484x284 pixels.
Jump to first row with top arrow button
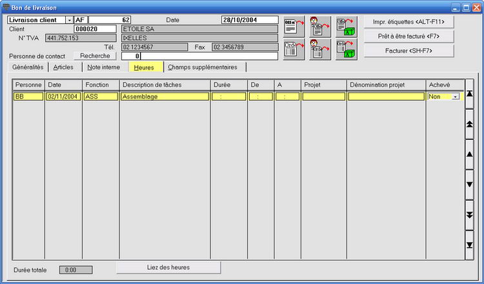pos(469,93)
